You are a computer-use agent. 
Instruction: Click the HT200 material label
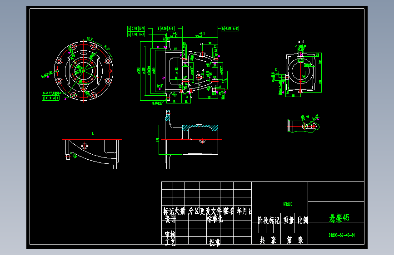[288, 204]
